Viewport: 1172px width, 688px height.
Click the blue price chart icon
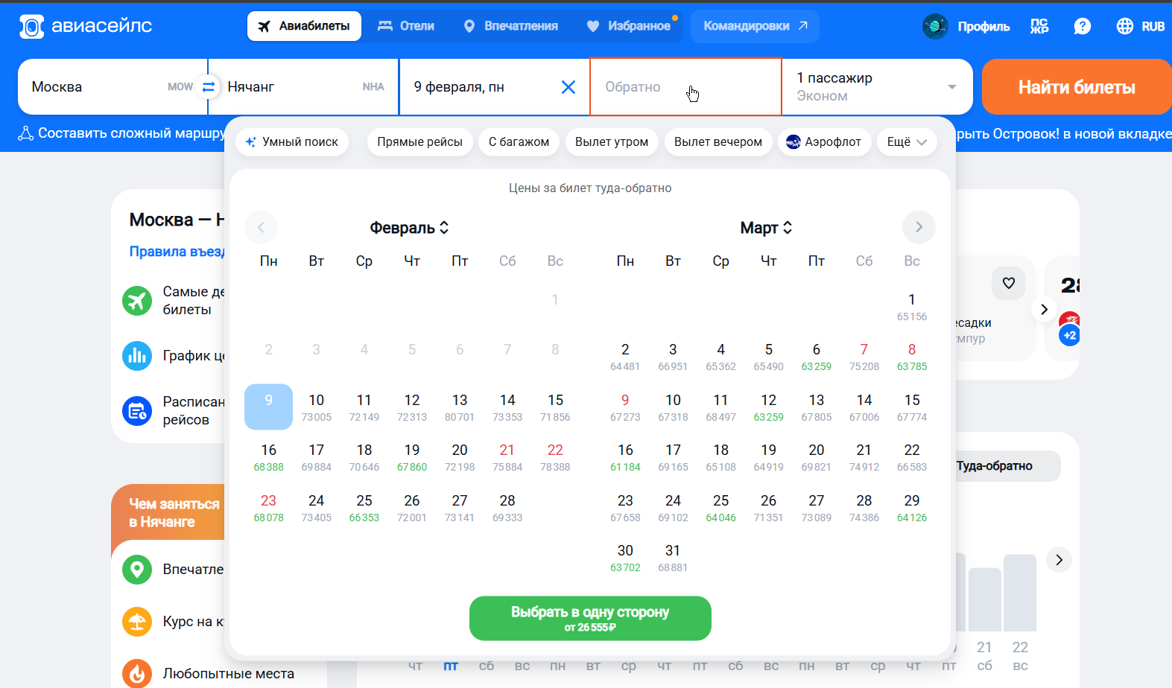pyautogui.click(x=137, y=356)
